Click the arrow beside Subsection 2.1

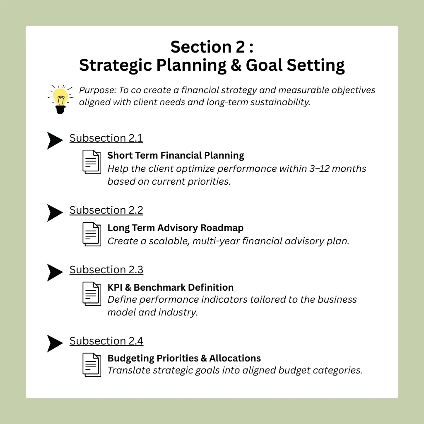(55, 141)
